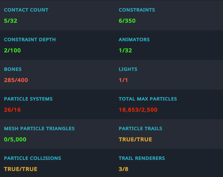Select the 1/32 animators value

(x=125, y=50)
